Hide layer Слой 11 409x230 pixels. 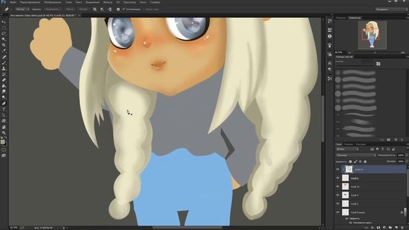click(337, 169)
